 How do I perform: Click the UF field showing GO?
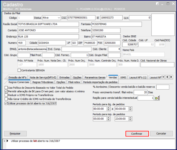tap(75, 43)
